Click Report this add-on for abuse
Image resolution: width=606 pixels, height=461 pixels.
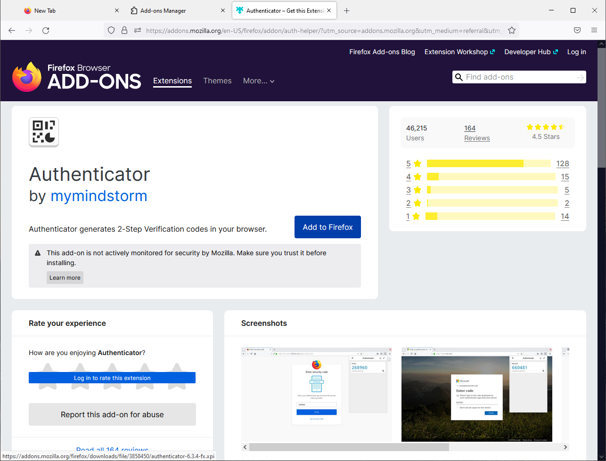tap(112, 414)
